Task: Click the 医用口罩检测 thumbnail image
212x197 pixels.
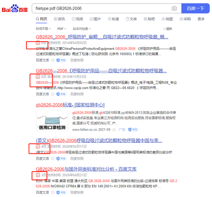Action: coord(52,121)
